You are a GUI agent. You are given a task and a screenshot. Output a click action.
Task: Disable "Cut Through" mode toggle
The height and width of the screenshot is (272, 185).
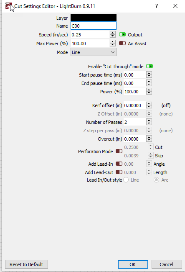click(x=150, y=66)
